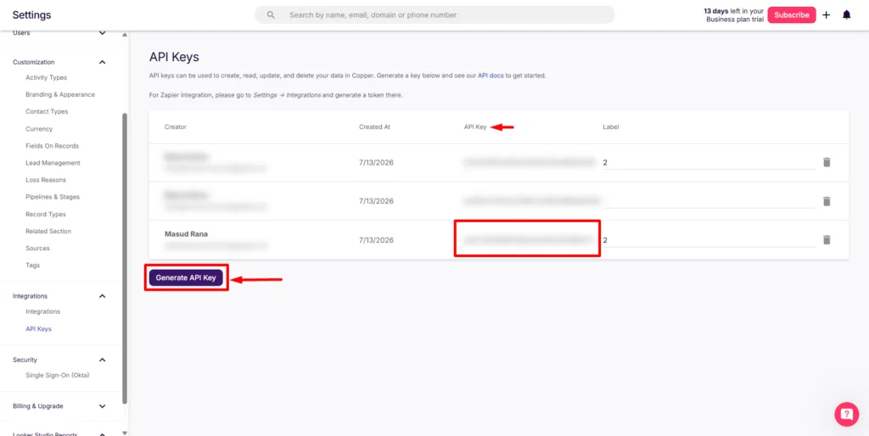Click the sidebar scroll-down arrow
The height and width of the screenshot is (436, 869).
pos(125,432)
